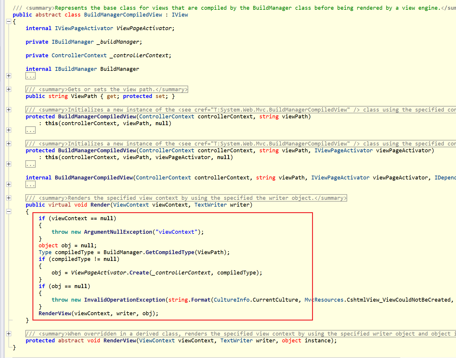Click ViewPageActivator field name in internal declaration
Image resolution: width=456 pixels, height=358 pixels.
tap(144, 28)
